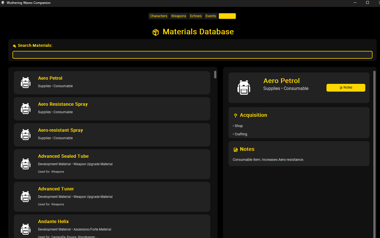Click 'Supplies • Consumable' under Aero Petrol list card

(x=55, y=86)
